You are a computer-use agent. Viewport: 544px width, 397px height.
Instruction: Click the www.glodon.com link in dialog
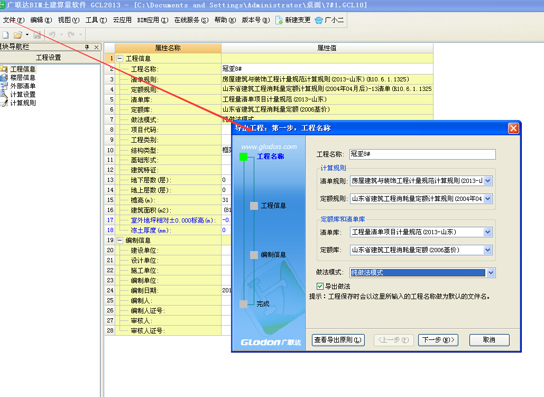[269, 147]
